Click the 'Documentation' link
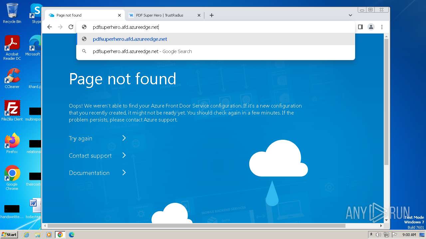The image size is (426, 239). pos(89,173)
